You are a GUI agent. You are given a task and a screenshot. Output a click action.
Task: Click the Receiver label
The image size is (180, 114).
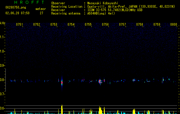click(58, 10)
